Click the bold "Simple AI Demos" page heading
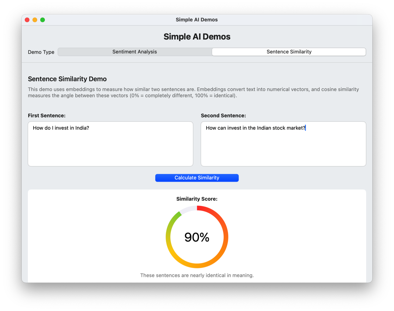The height and width of the screenshot is (311, 394). (x=197, y=37)
